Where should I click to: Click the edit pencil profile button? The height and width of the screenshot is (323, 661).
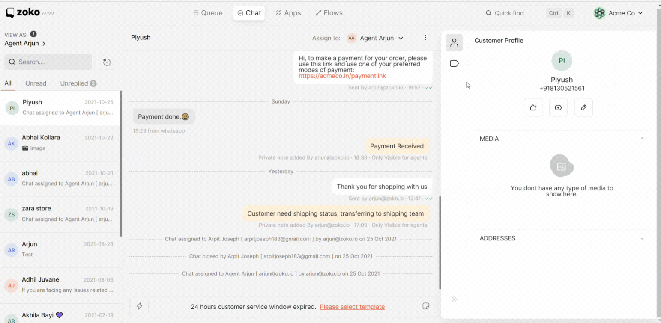coord(583,107)
